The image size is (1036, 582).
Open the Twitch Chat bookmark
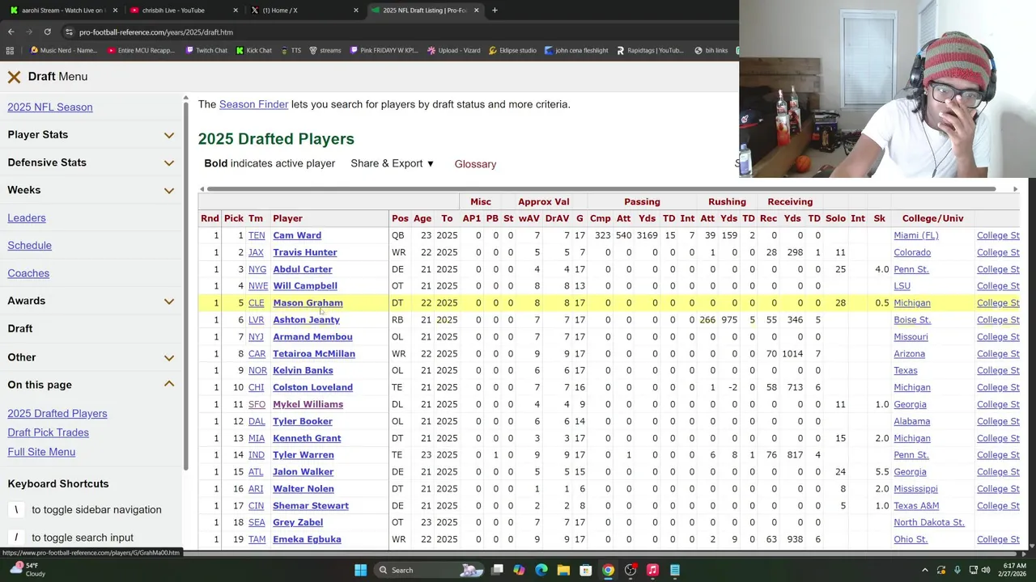point(206,50)
